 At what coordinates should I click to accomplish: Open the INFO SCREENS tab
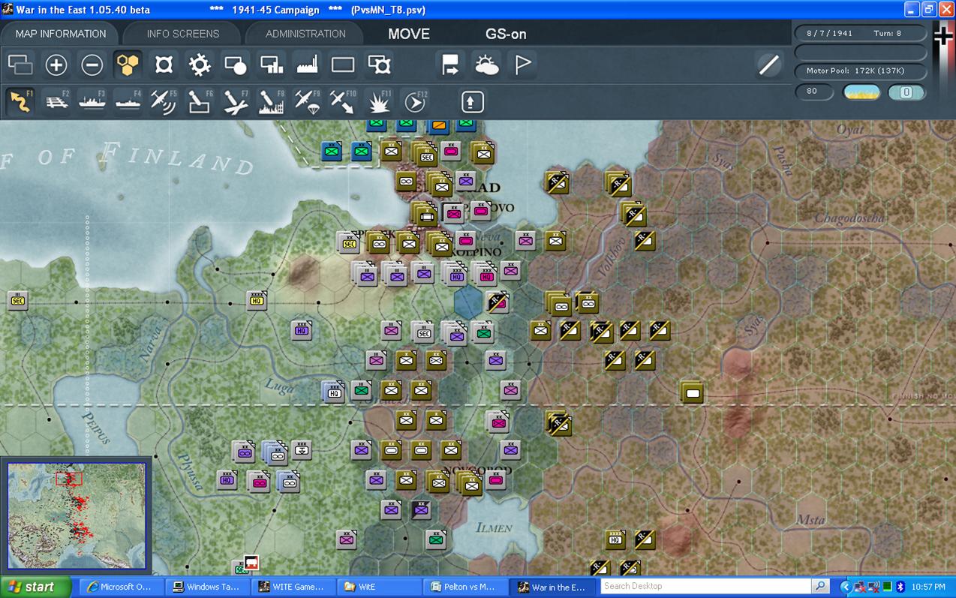coord(183,34)
